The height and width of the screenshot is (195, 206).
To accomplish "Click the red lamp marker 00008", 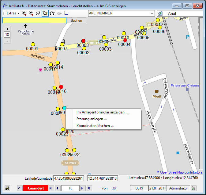I will click(83, 41).
